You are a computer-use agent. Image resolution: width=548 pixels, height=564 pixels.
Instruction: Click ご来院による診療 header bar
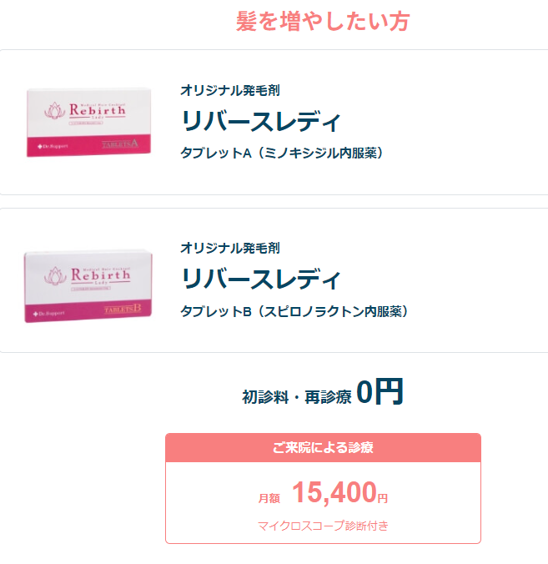click(323, 447)
